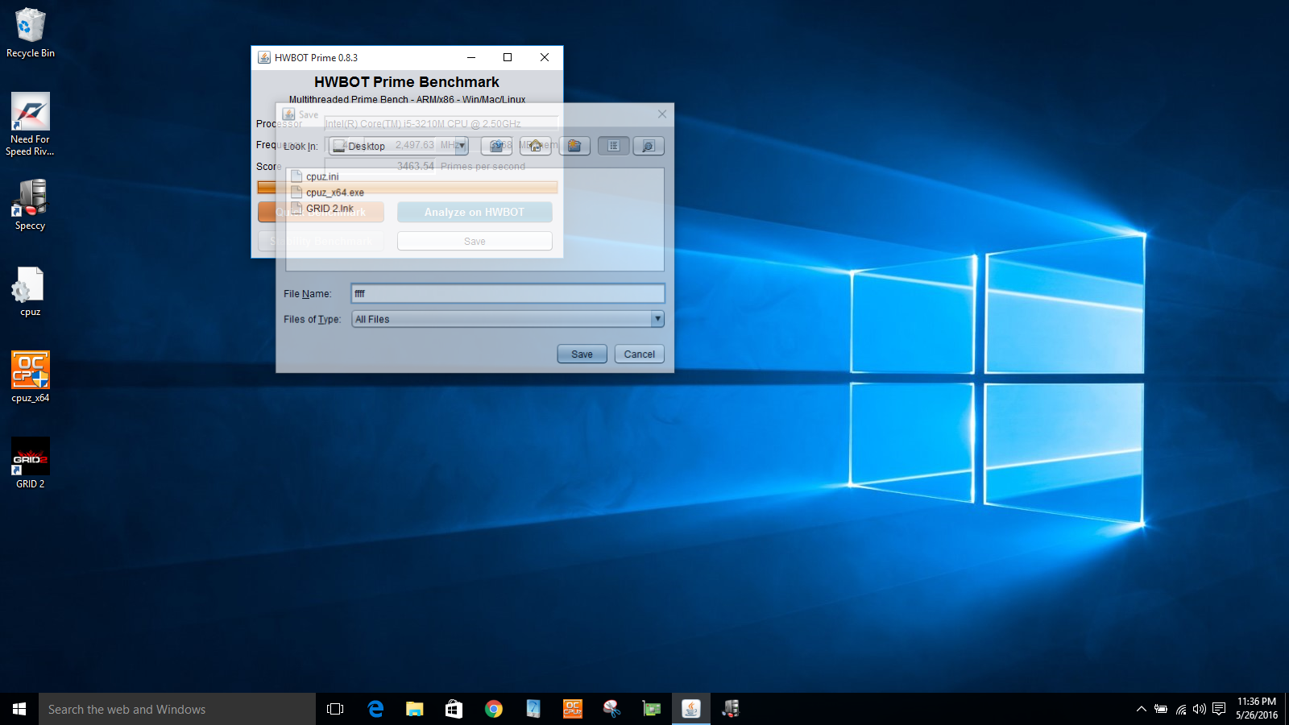Expand the Look In Desktop dropdown
The image size is (1289, 725).
pyautogui.click(x=462, y=146)
